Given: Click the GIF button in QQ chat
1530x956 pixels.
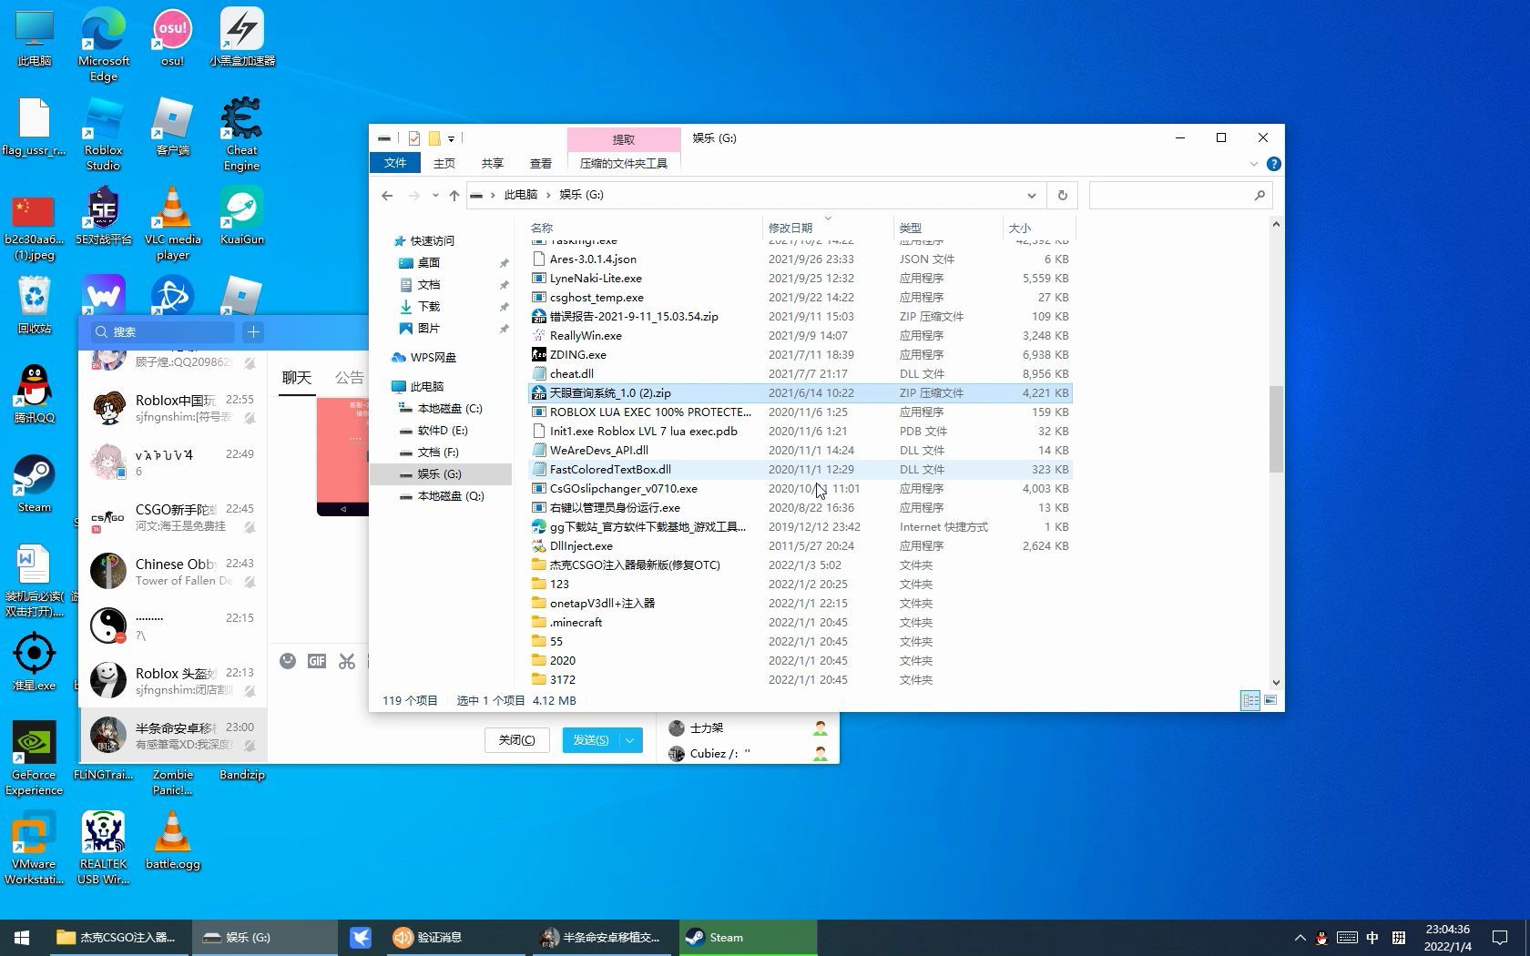Looking at the screenshot, I should point(317,661).
